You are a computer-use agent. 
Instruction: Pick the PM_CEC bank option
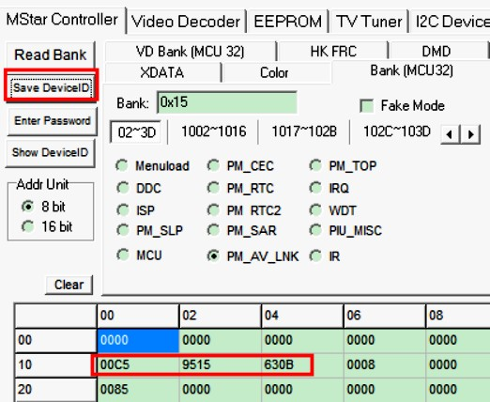click(x=213, y=165)
